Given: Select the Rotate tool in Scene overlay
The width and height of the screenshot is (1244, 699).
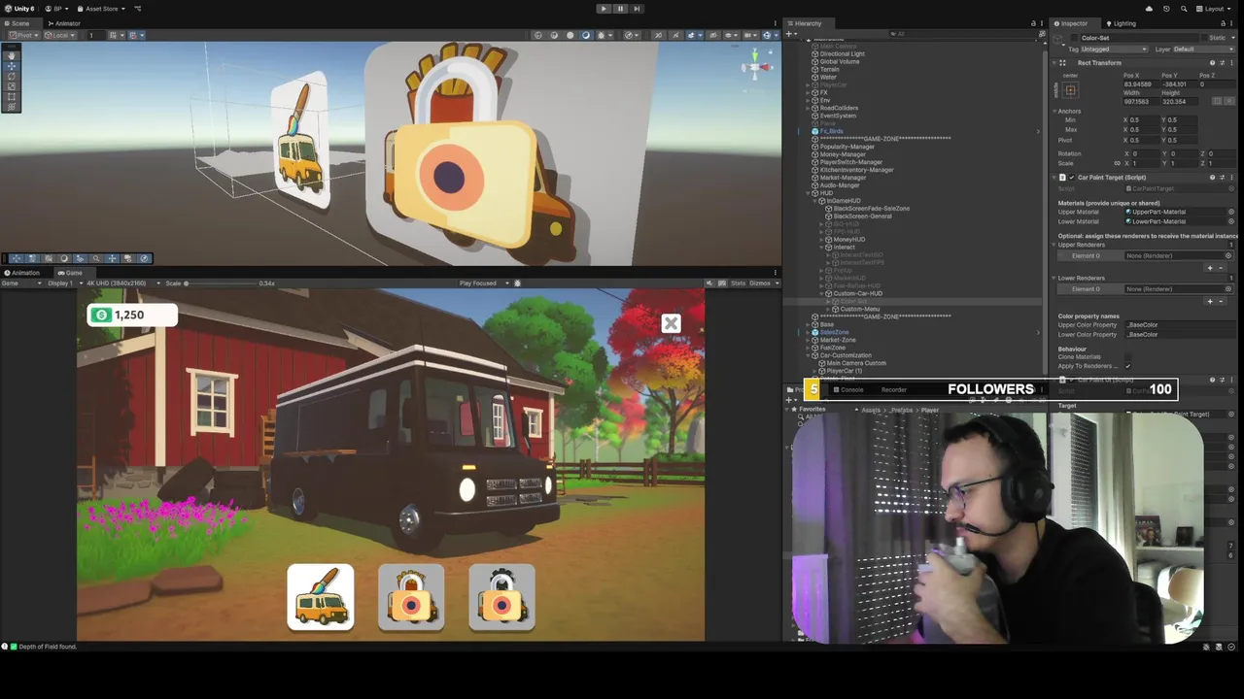Looking at the screenshot, I should click(12, 76).
